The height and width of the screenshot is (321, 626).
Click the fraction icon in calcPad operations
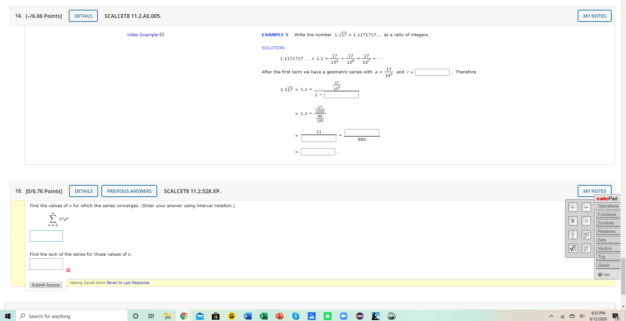tap(573, 235)
